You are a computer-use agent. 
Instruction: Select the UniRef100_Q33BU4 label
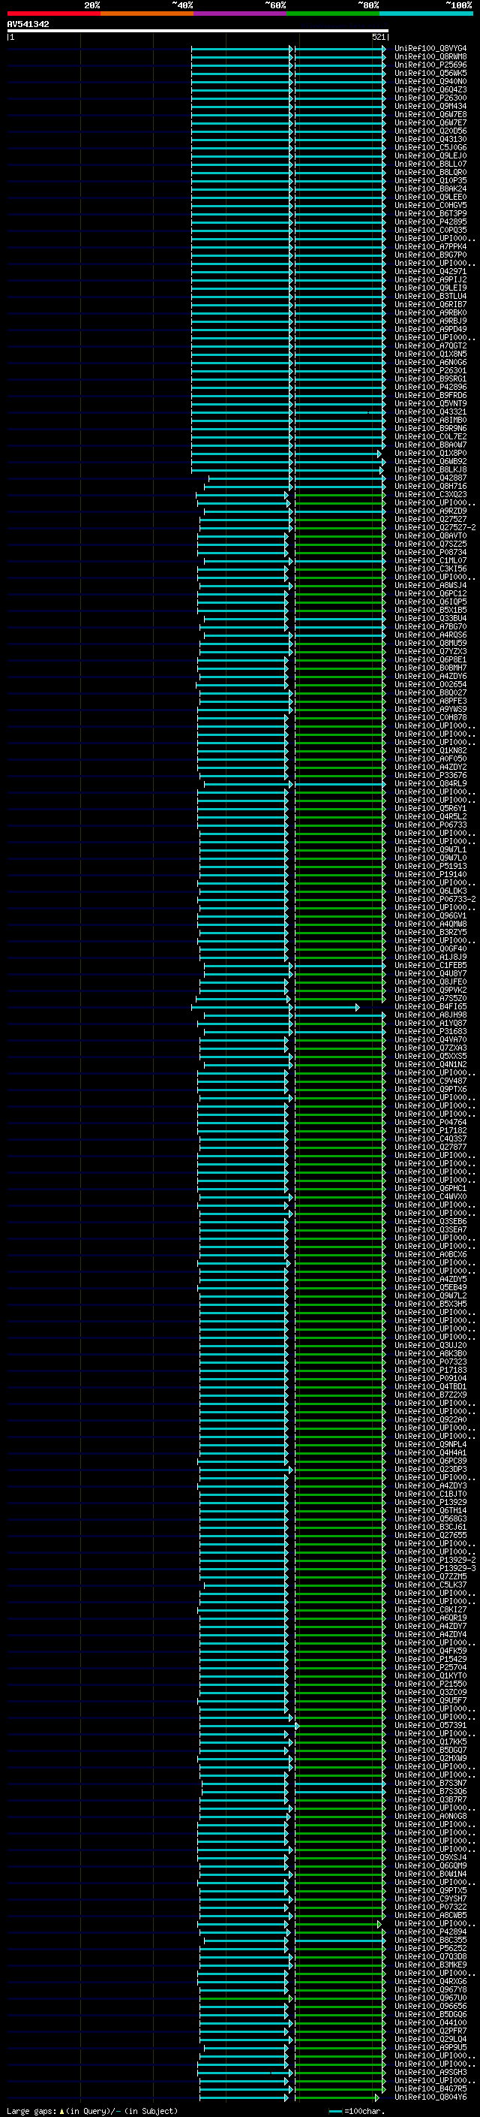click(430, 619)
